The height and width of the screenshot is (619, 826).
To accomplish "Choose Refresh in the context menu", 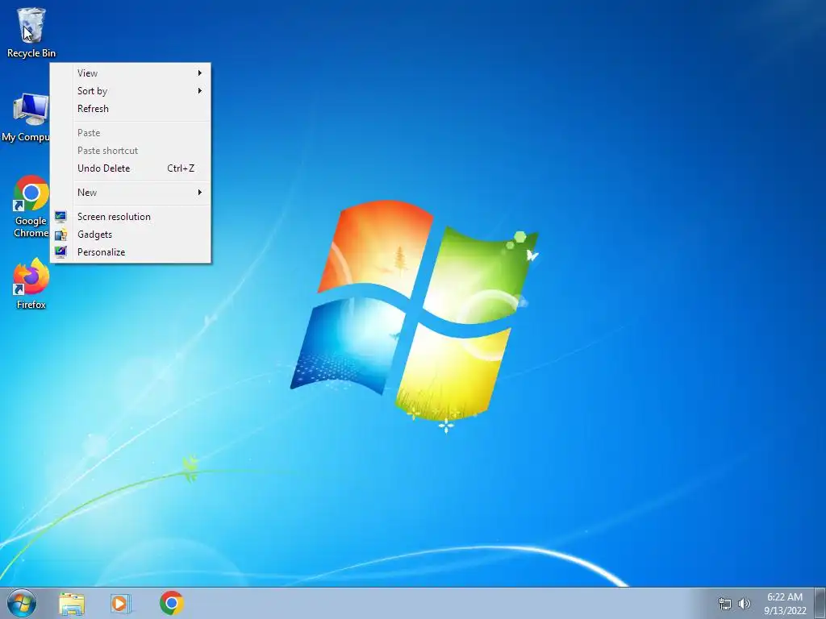I will pos(131,109).
